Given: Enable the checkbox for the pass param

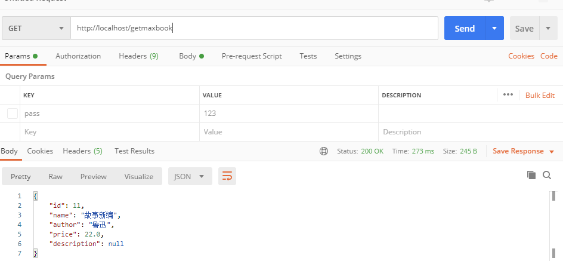Looking at the screenshot, I should pyautogui.click(x=13, y=113).
